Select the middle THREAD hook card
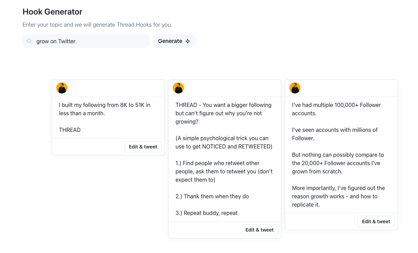The height and width of the screenshot is (253, 418). (x=224, y=159)
